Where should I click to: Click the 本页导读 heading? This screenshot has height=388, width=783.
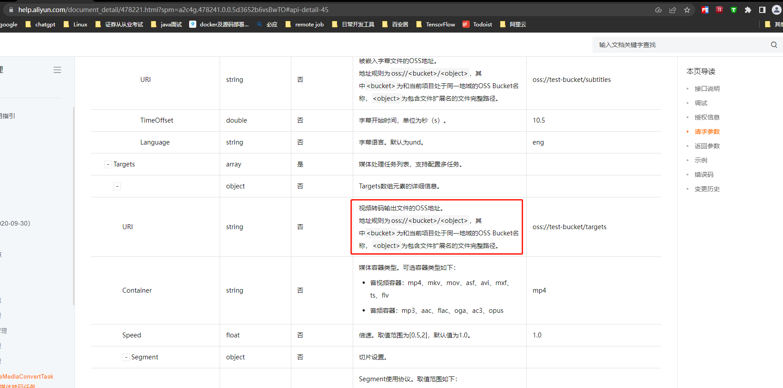[701, 71]
